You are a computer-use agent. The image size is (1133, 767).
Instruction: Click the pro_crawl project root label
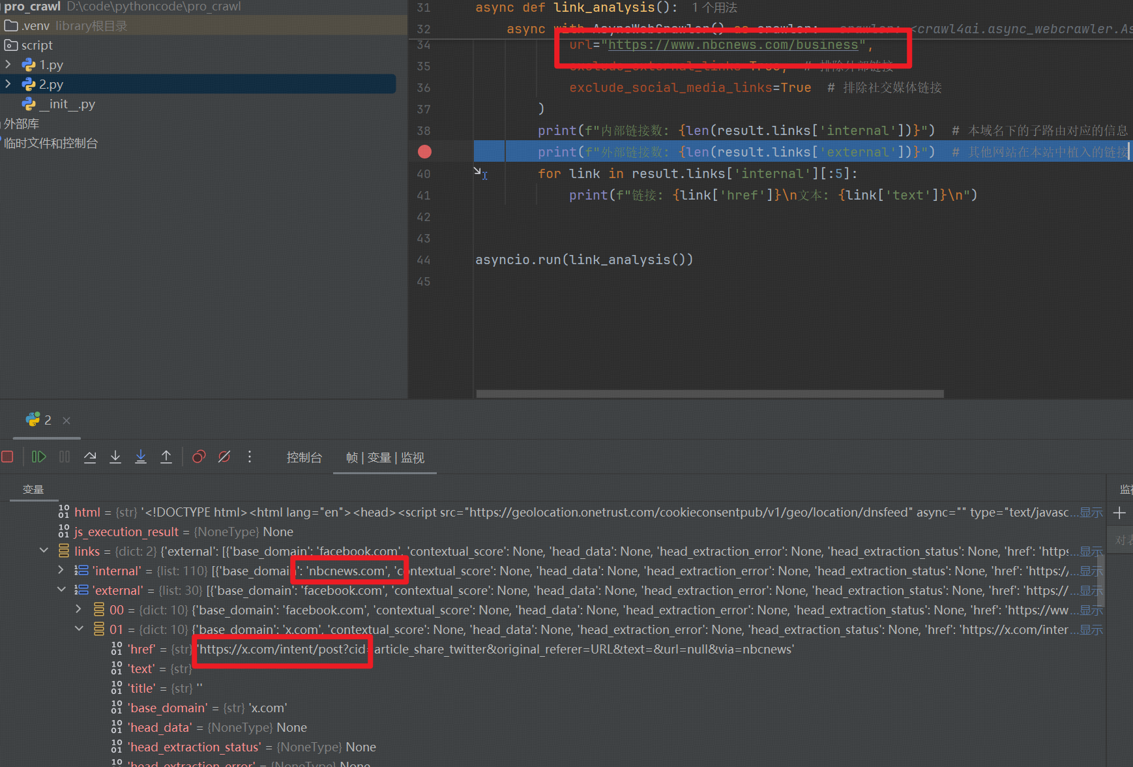pos(33,7)
